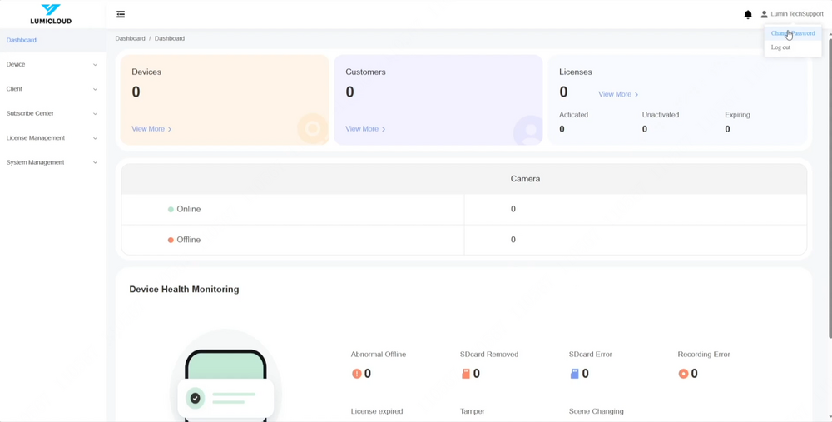
Task: Click the Abnormal Offline alert icon
Action: click(357, 374)
